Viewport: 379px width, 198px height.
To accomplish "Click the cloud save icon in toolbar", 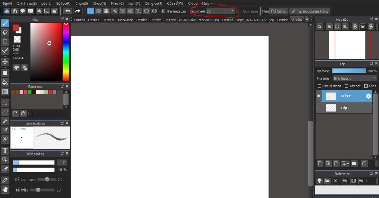I will pyautogui.click(x=7, y=11).
